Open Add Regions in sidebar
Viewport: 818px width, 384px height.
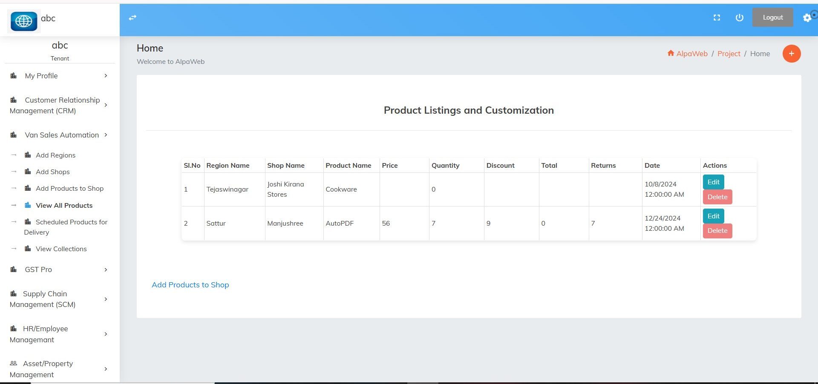(x=55, y=155)
